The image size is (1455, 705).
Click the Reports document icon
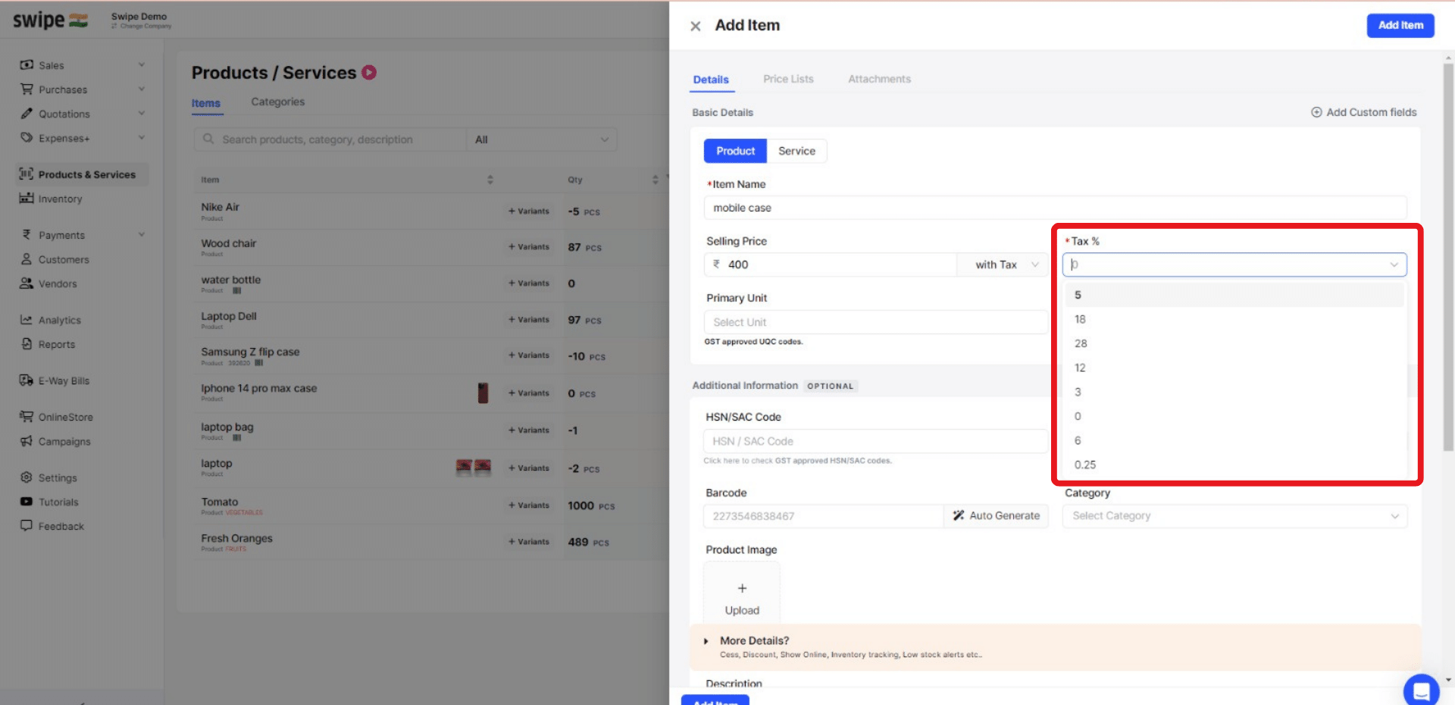(27, 344)
